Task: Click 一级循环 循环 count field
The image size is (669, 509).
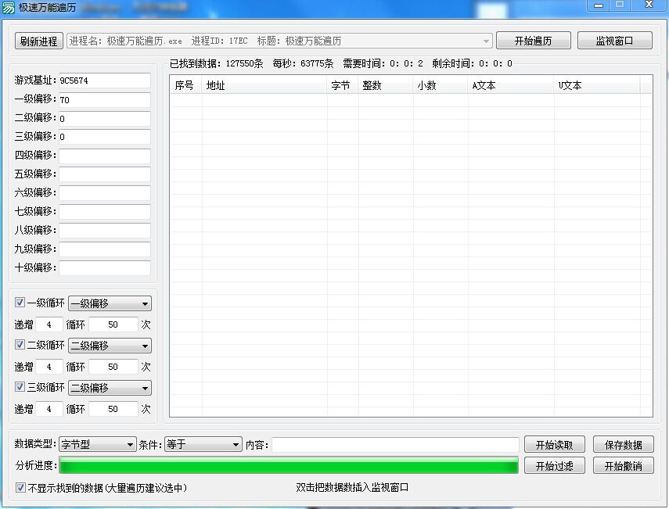Action: [113, 324]
